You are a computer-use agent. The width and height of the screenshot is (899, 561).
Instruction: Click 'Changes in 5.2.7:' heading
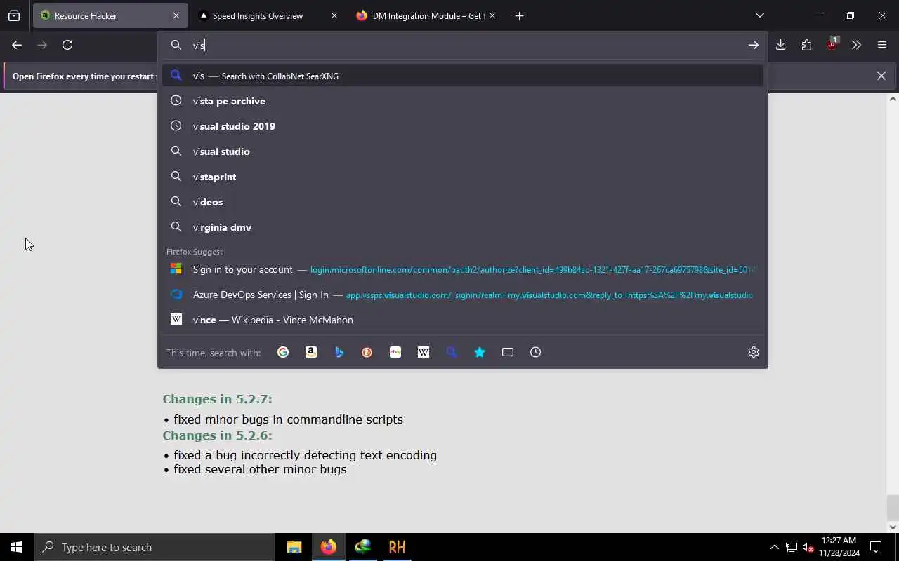pos(217,399)
